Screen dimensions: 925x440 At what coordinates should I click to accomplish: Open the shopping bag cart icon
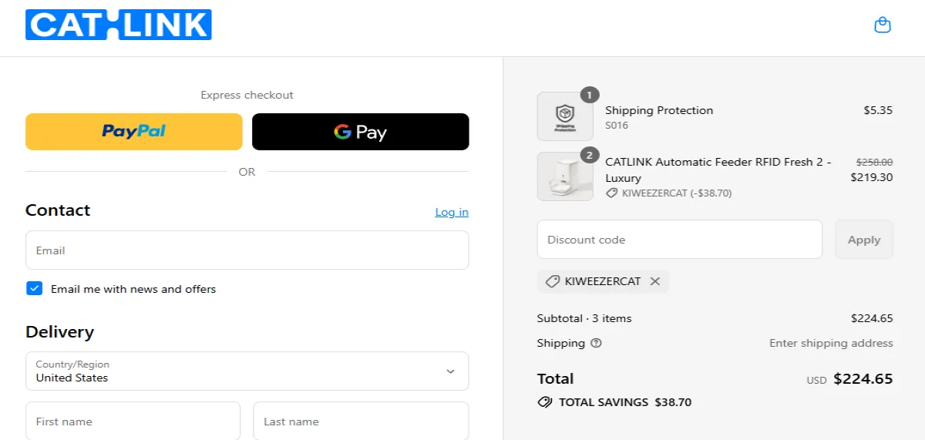pos(883,25)
